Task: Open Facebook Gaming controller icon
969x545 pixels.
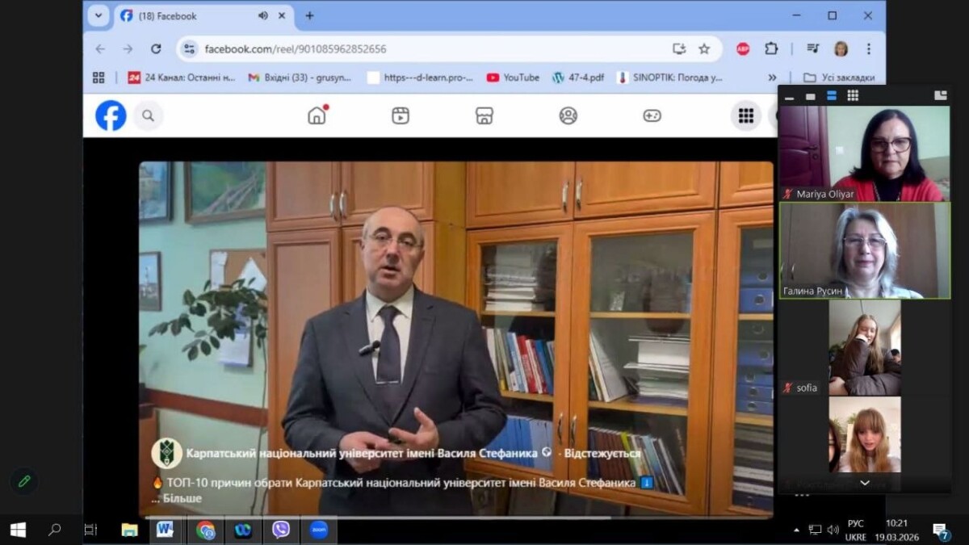Action: [x=652, y=115]
